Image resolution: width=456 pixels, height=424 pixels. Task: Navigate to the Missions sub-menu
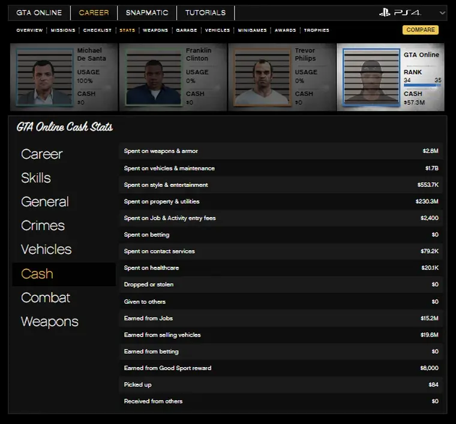click(x=63, y=30)
